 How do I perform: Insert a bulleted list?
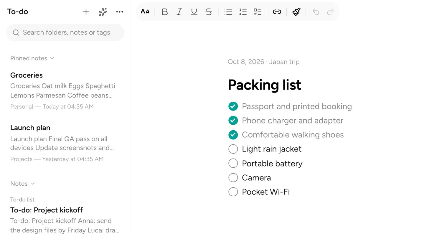[x=228, y=12]
